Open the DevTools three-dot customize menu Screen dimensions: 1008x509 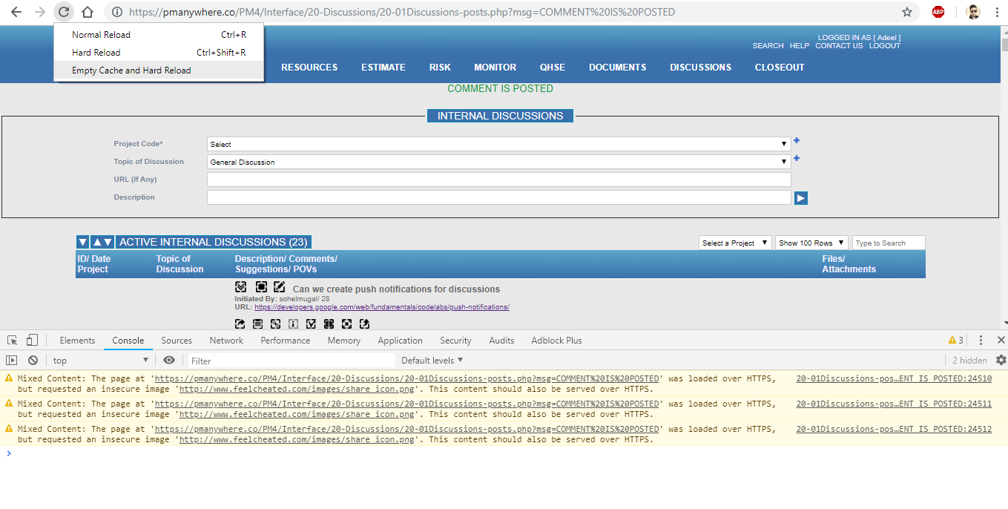pyautogui.click(x=981, y=341)
